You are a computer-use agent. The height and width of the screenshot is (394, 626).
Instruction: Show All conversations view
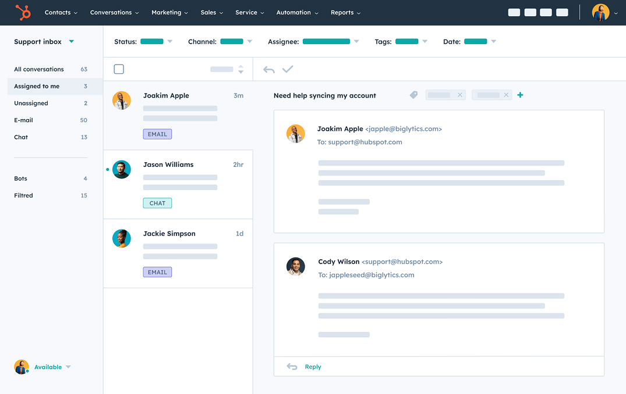tap(51, 69)
